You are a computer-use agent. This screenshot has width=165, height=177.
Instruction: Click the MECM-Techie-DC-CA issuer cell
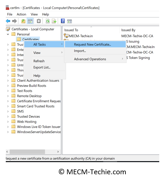tap(137, 36)
